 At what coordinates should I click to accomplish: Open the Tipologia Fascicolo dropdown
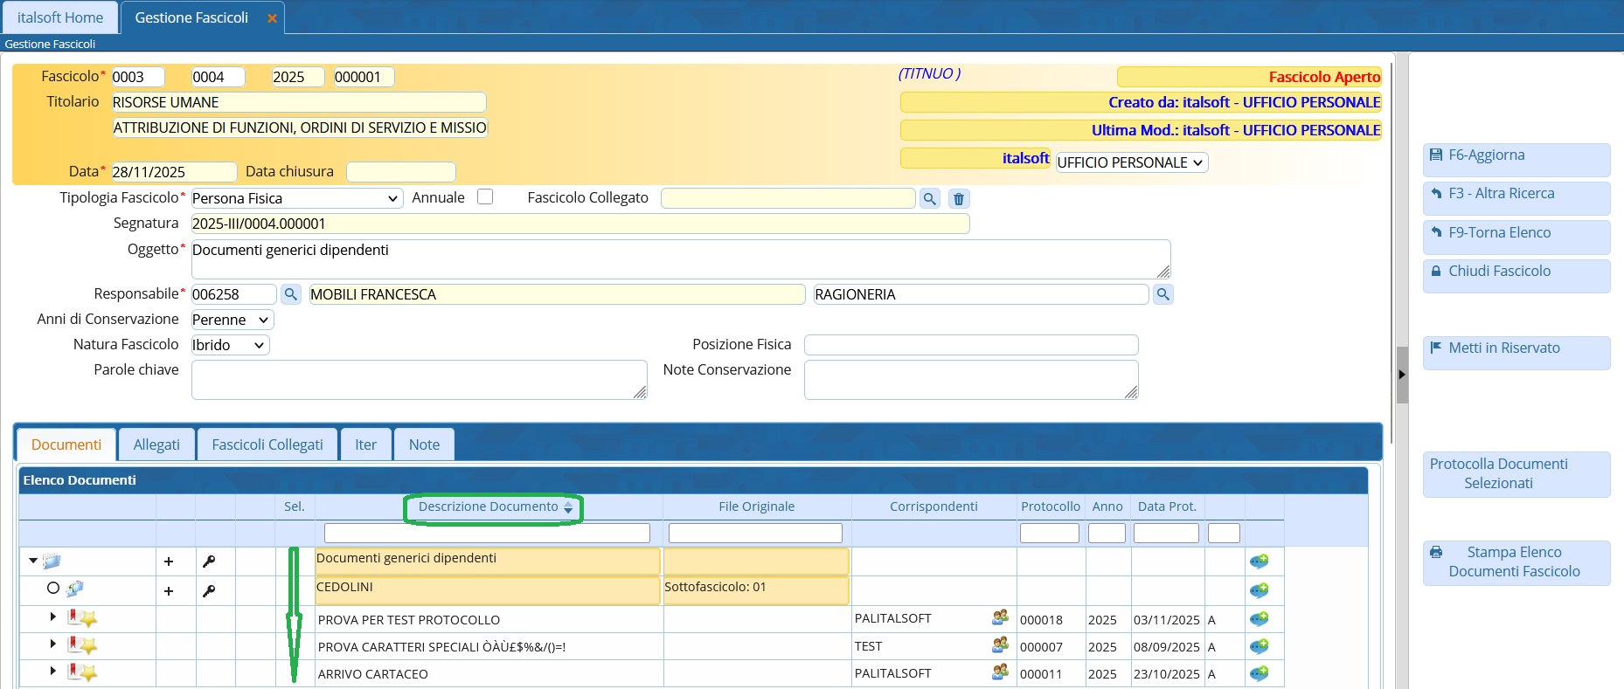pos(296,198)
